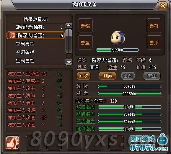Click the 放生 release button
Image resolution: width=171 pixels, height=154 pixels.
click(152, 76)
